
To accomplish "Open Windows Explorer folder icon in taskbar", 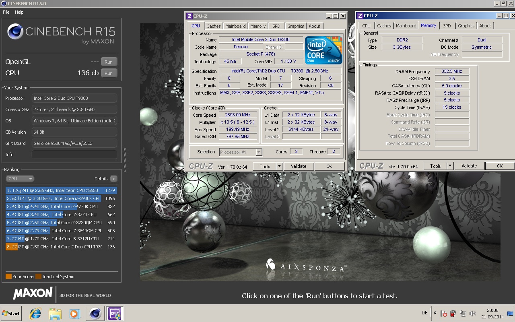I will click(x=55, y=314).
